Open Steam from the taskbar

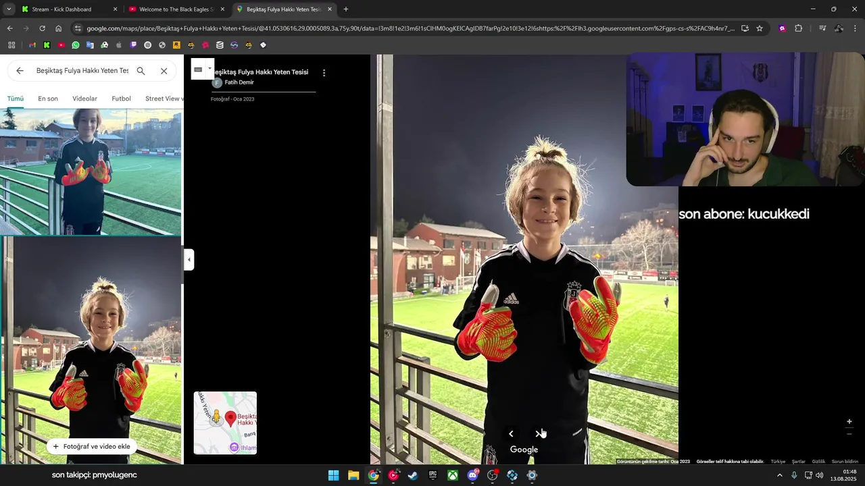[x=413, y=475]
